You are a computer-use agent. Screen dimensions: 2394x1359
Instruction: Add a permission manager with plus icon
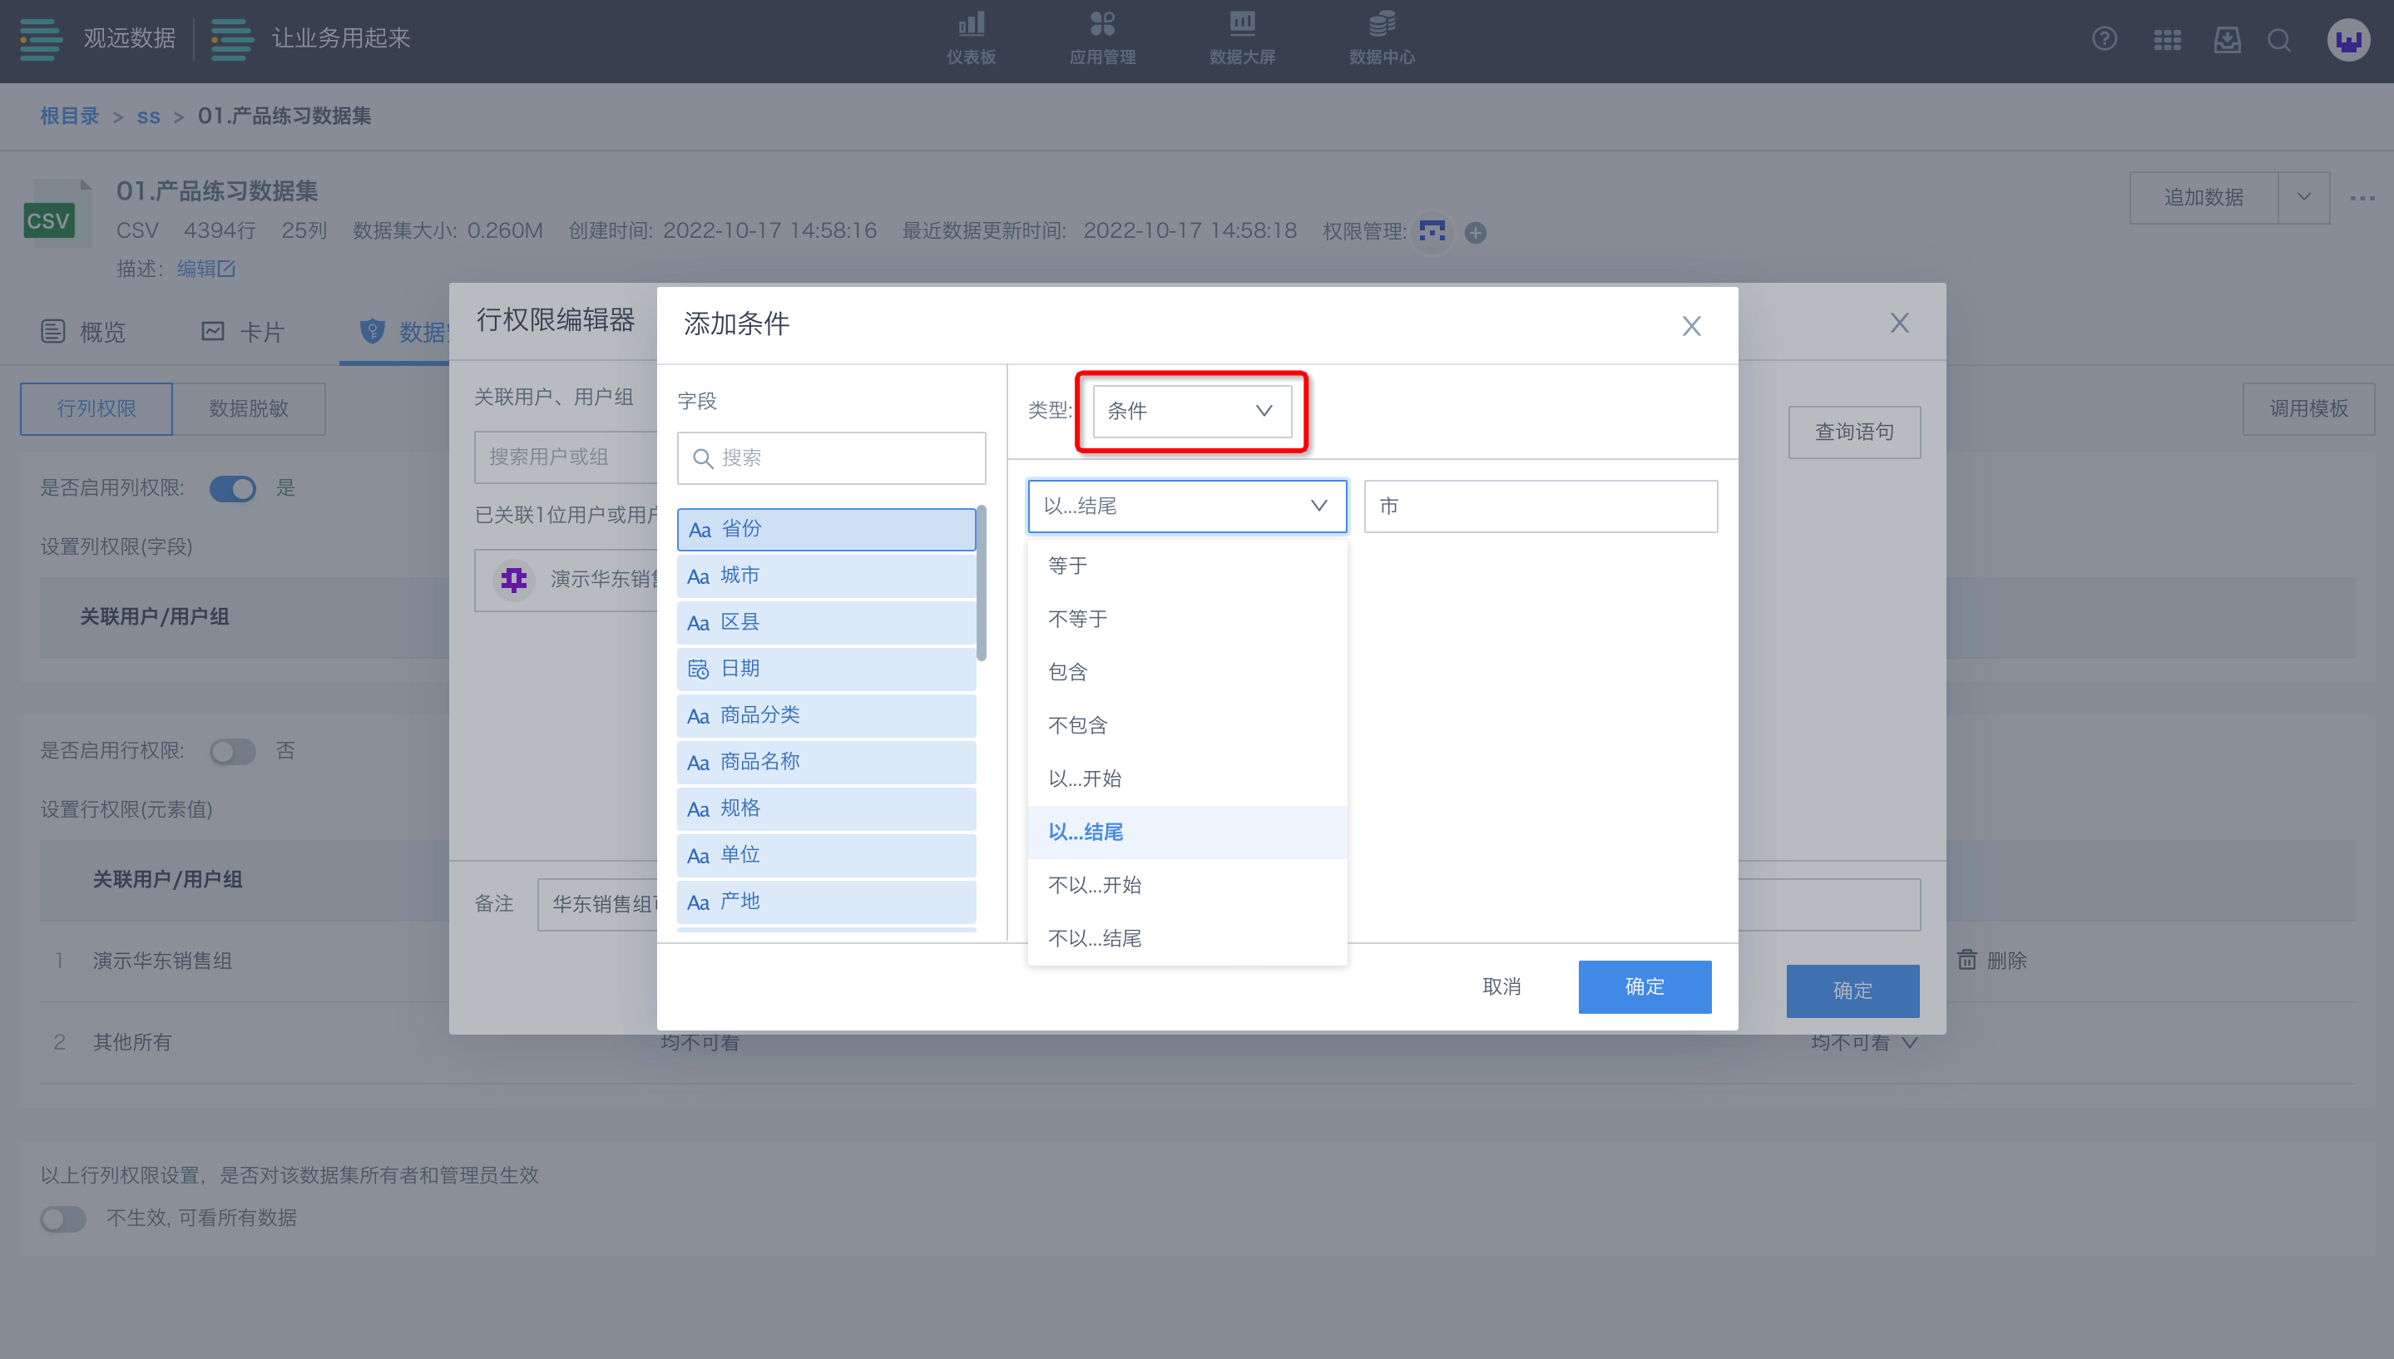(x=1476, y=232)
